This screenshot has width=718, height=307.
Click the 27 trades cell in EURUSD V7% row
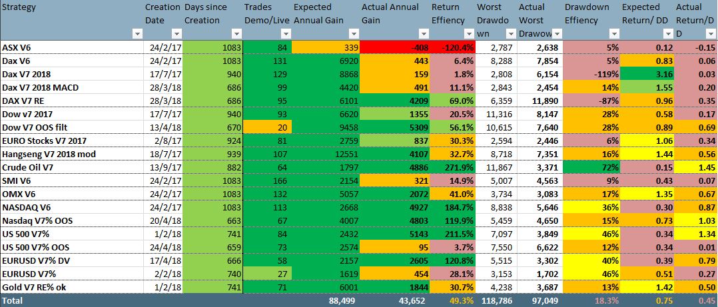coord(267,274)
